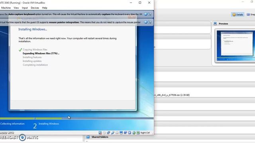255x143 pixels.
Task: Click the Installing Windows green progress bar
Action: 49,118
